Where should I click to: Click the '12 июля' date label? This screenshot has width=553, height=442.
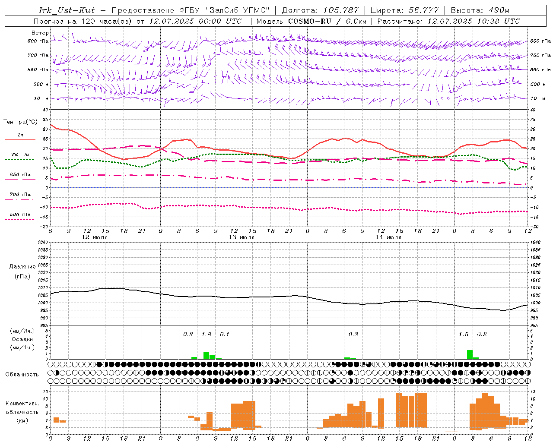[95, 237]
